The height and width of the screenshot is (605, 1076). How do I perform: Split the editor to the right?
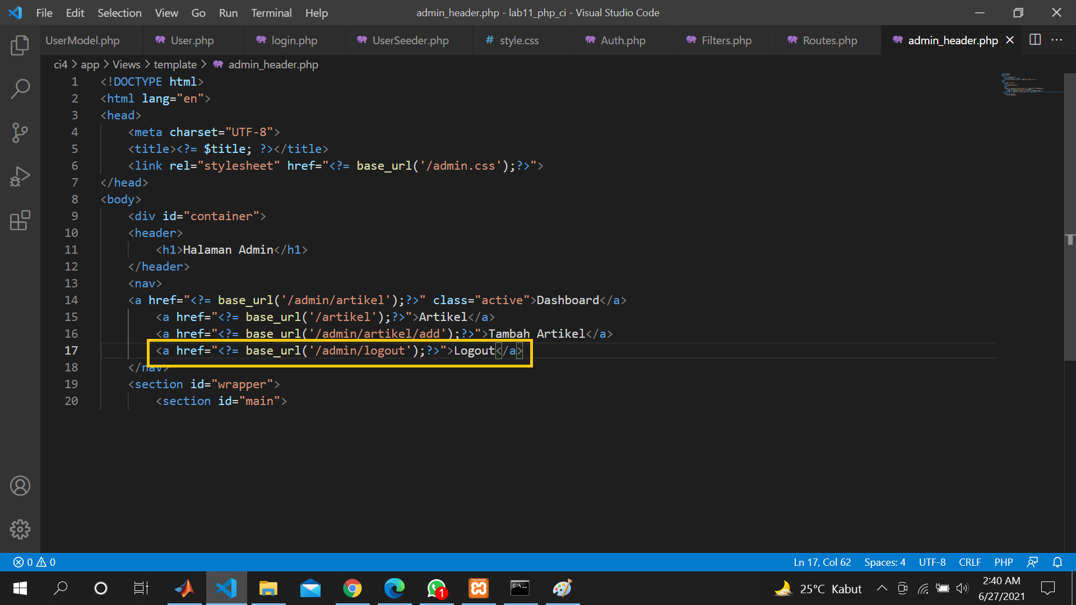click(1035, 40)
